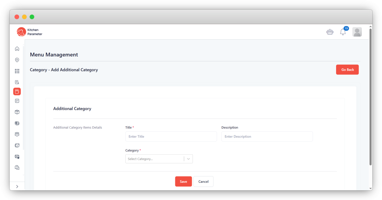Open the location pin sidebar icon
The height and width of the screenshot is (200, 382).
17,60
